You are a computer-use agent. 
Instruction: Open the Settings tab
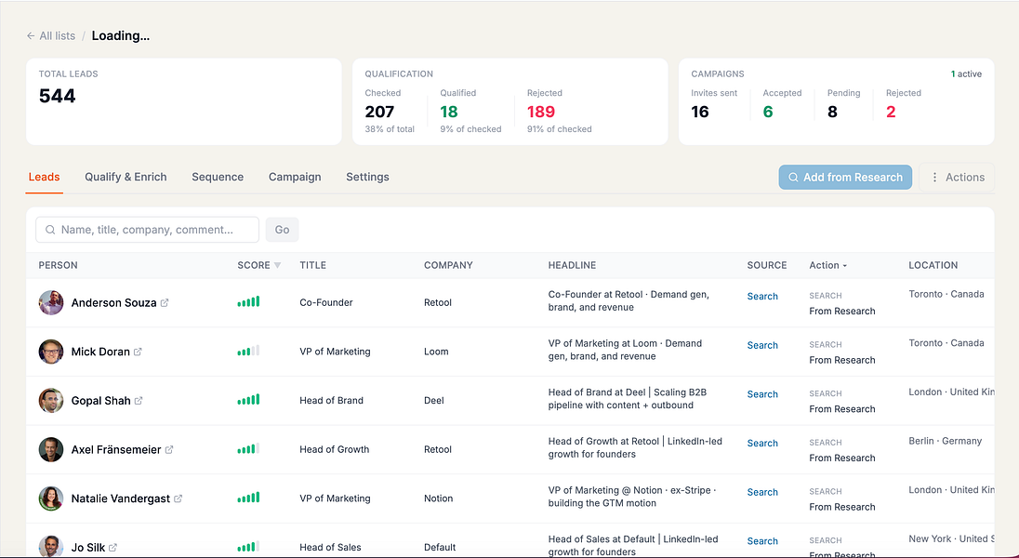(x=367, y=177)
